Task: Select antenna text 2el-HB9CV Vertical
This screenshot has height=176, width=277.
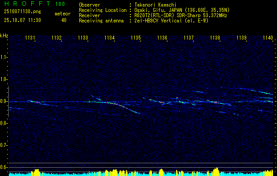Action: [x=158, y=21]
